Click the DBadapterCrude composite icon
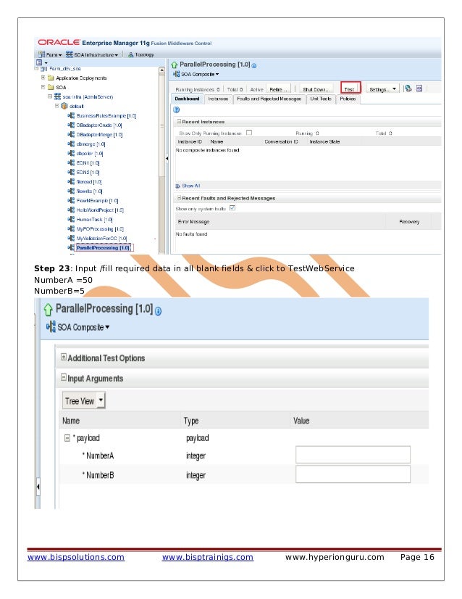462x599 pixels. pos(71,125)
